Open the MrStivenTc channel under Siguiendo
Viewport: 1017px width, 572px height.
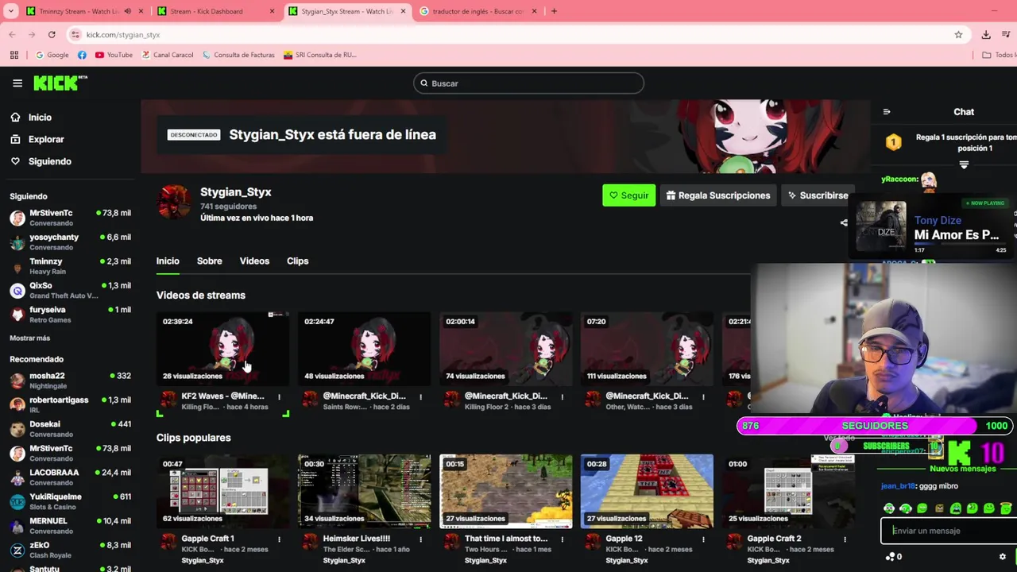[70, 218]
